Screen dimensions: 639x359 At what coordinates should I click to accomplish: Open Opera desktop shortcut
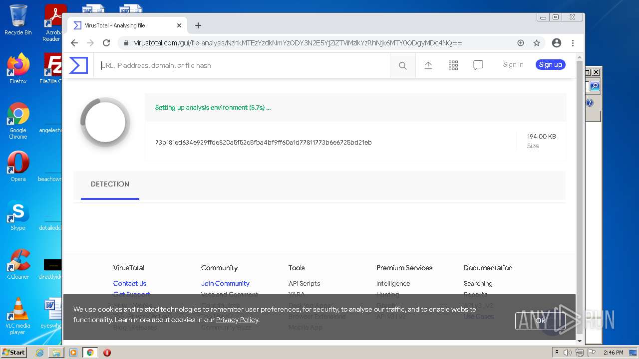18,166
